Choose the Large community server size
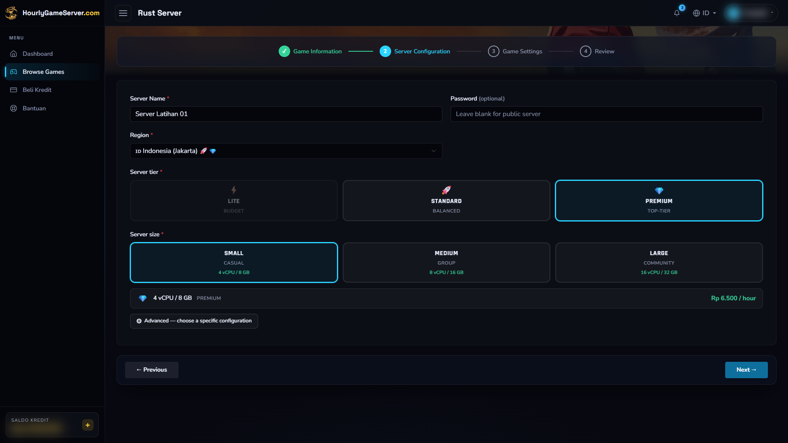This screenshot has height=443, width=788. click(x=659, y=263)
